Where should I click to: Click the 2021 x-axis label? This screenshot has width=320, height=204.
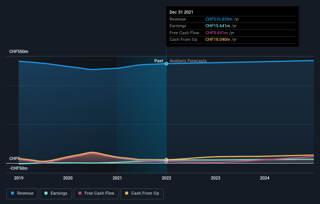[x=117, y=178]
